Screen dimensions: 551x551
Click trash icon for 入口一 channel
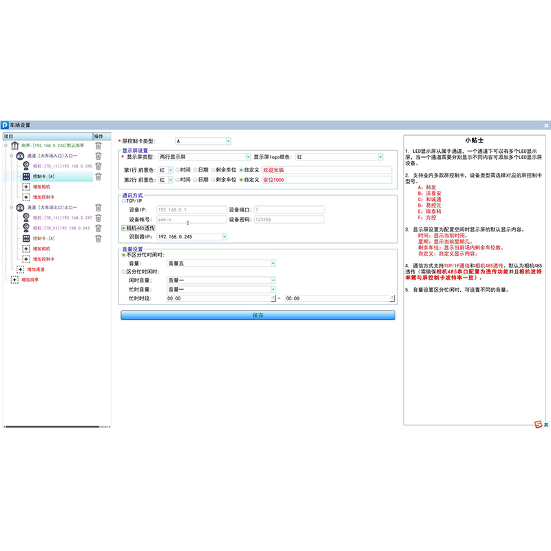click(98, 156)
